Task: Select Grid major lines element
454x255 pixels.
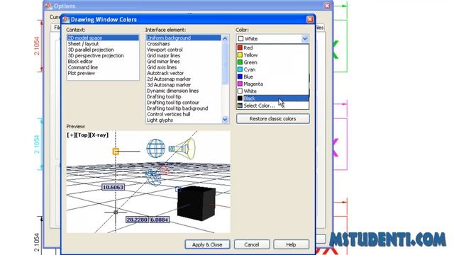Action: 184,55
